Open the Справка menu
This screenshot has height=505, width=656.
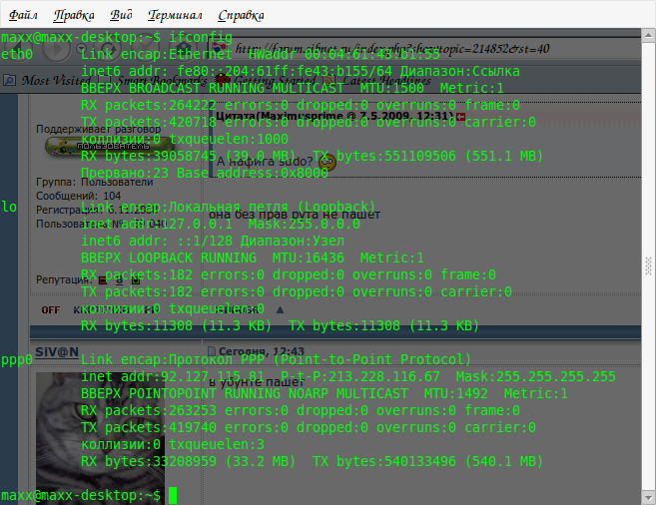tap(241, 15)
